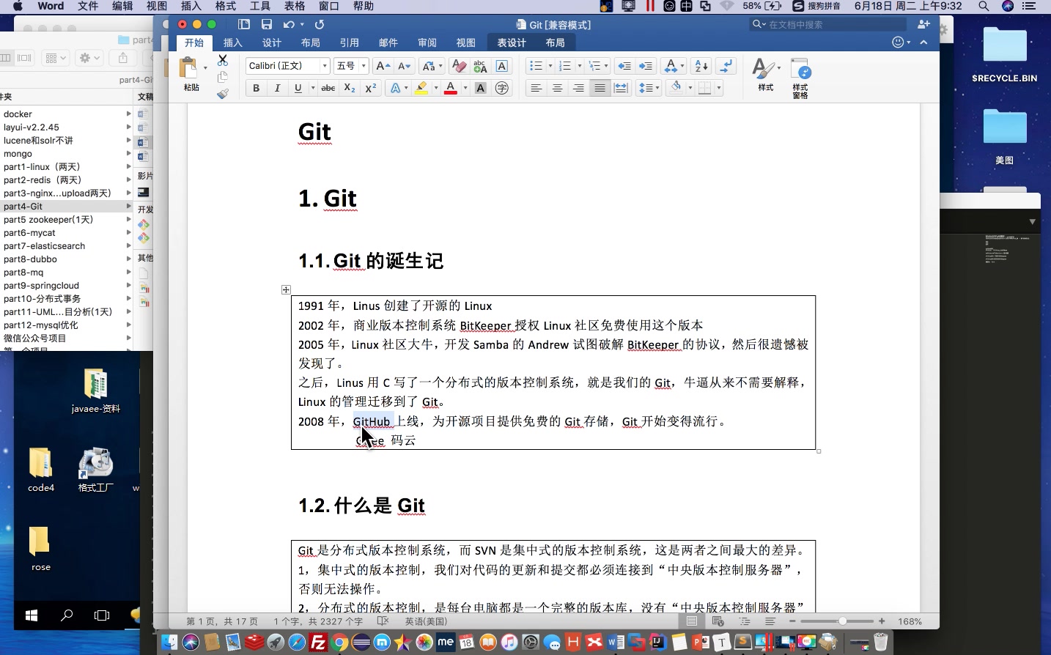Toggle bold formatting
This screenshot has width=1051, height=655.
pos(256,88)
